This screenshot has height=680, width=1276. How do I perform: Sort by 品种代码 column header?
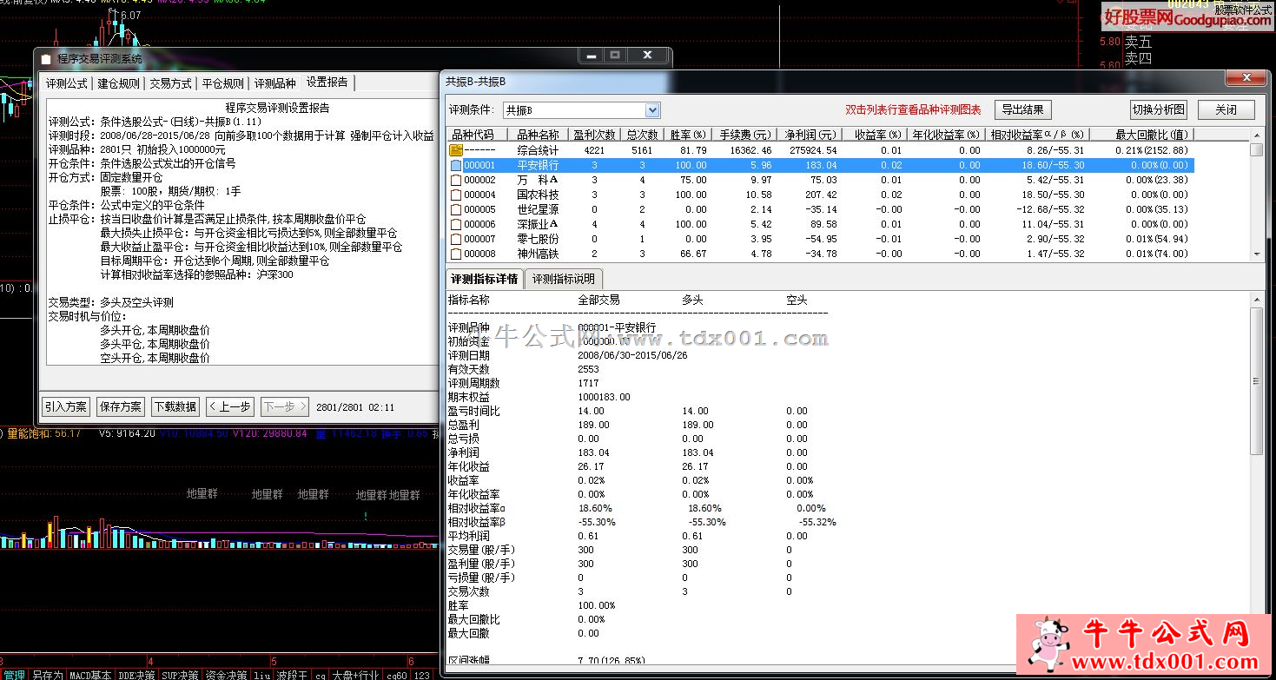478,135
